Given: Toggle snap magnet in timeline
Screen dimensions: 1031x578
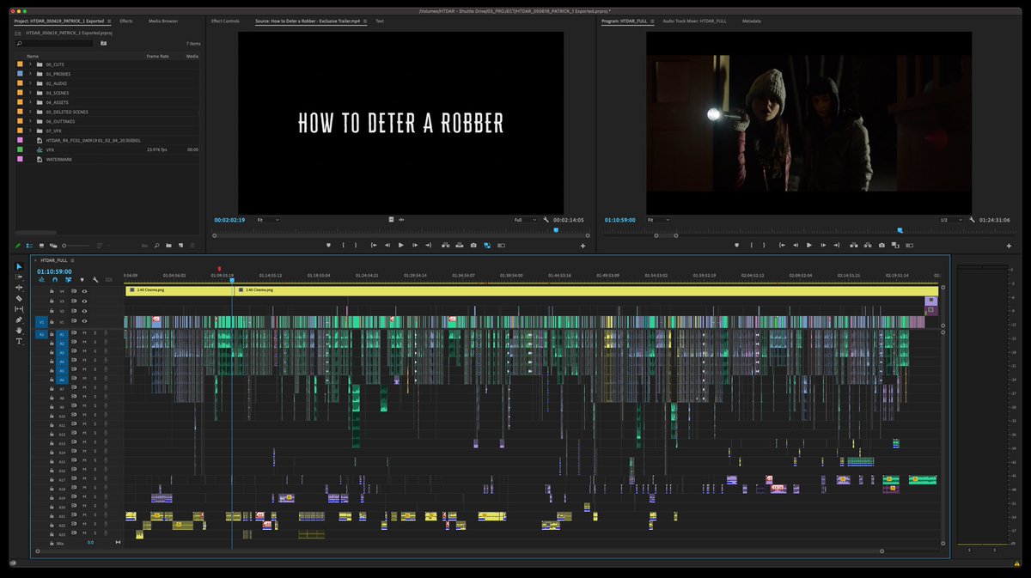Looking at the screenshot, I should pos(55,280).
